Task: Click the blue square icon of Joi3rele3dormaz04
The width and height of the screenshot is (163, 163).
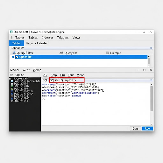Action: click(12, 81)
